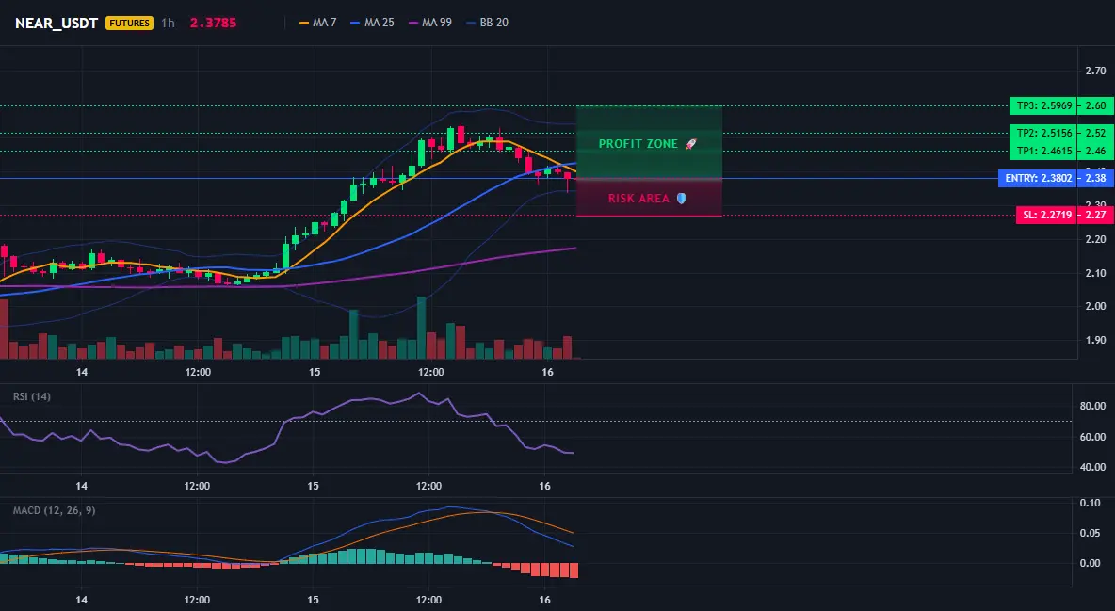The image size is (1115, 611).
Task: Click the TP2: 2.5156 label
Action: pos(1042,133)
